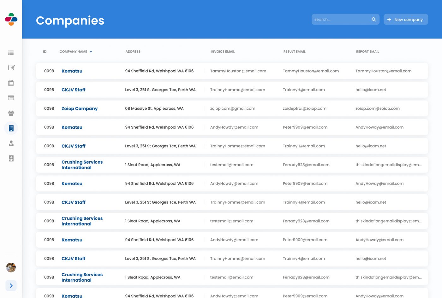Toggle Company Name sort chevron
Image resolution: width=442 pixels, height=298 pixels.
point(91,52)
